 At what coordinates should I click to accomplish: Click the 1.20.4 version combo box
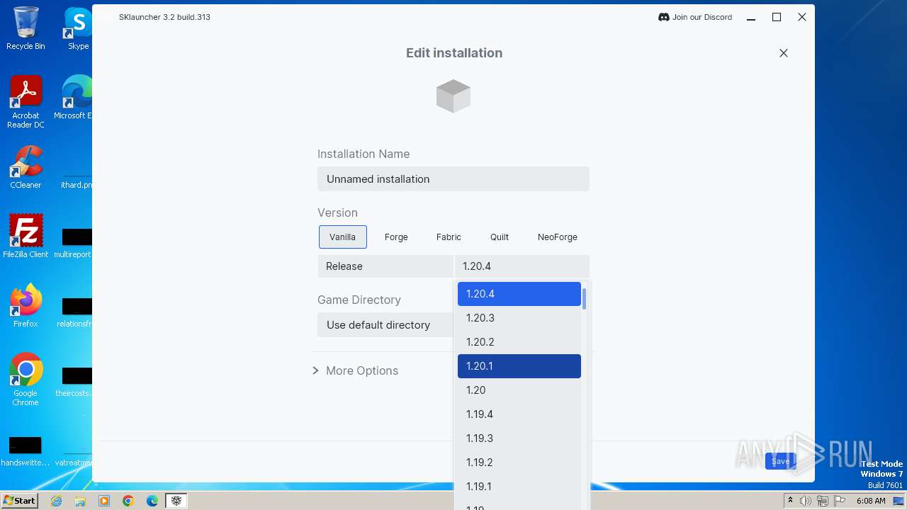click(x=522, y=266)
